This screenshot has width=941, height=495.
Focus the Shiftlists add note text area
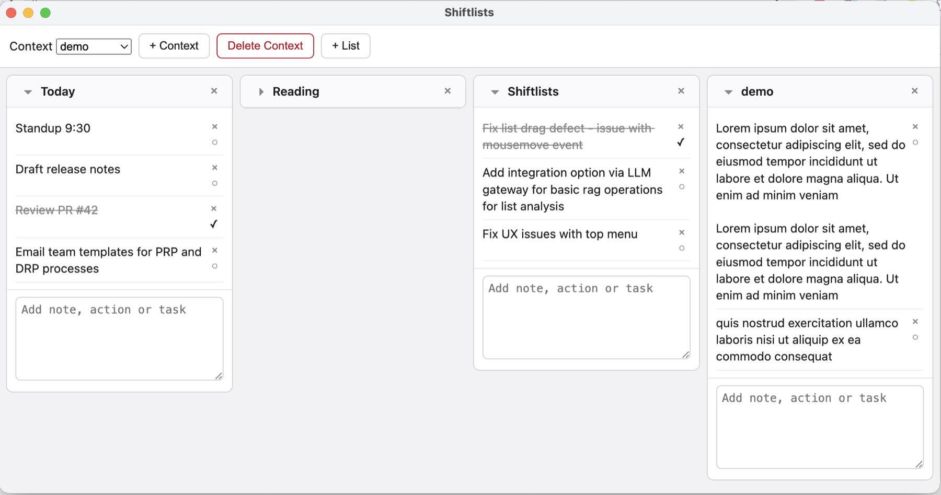point(586,317)
